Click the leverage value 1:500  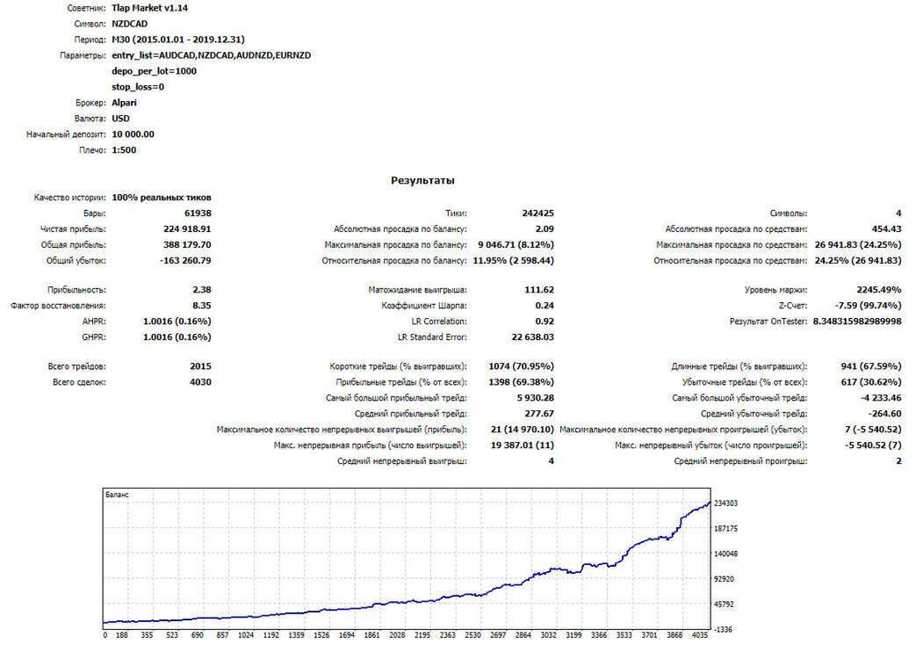(x=124, y=150)
